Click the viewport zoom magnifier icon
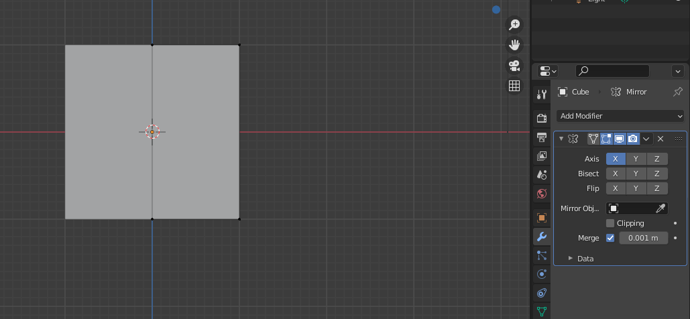Screen dimensions: 690x319 514,25
